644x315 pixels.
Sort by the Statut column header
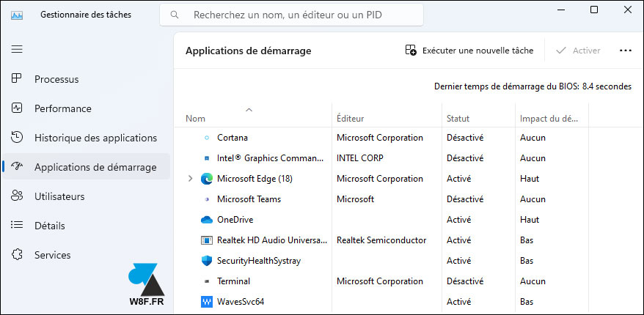tap(478, 119)
